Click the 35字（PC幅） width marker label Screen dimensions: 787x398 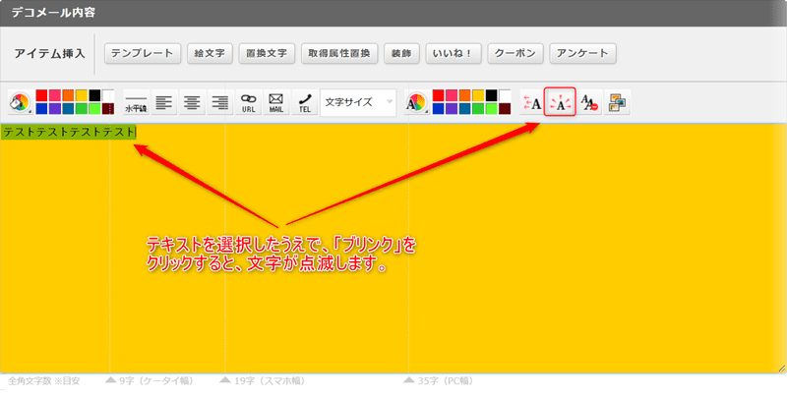click(446, 381)
